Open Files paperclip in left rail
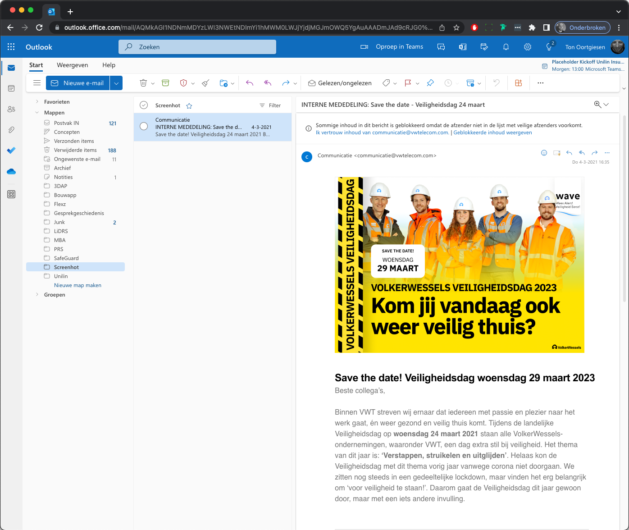The width and height of the screenshot is (629, 530). pos(11,130)
